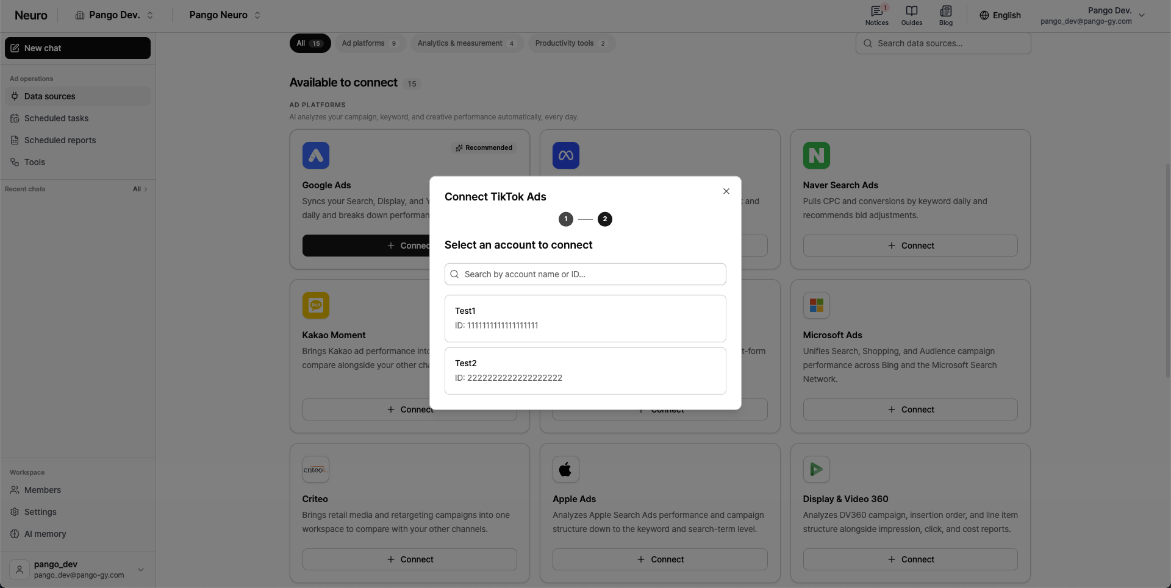Viewport: 1171px width, 588px height.
Task: Click the Microsoft Ads logo icon
Action: pyautogui.click(x=816, y=305)
